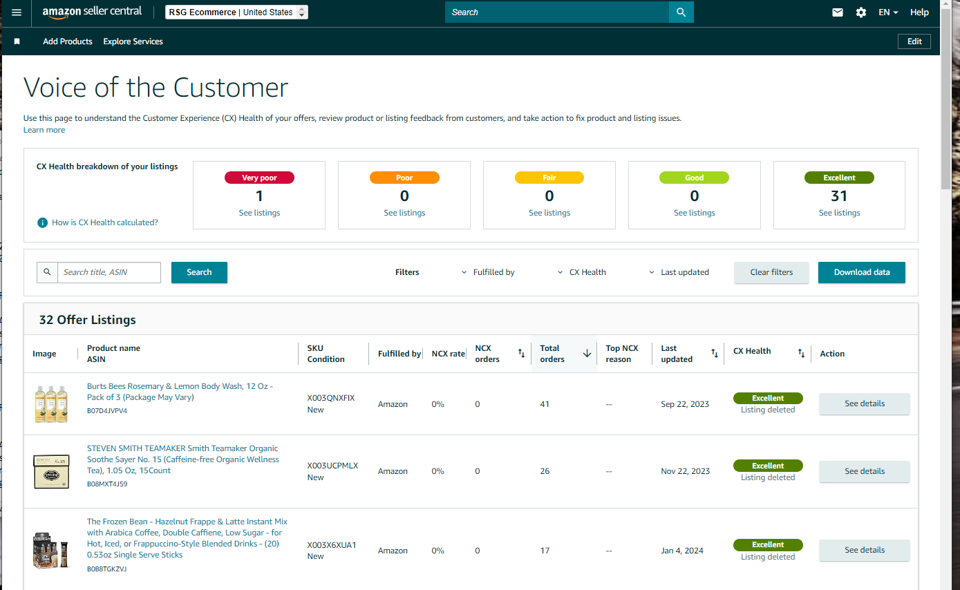Click the bookmark icon in favorites bar
The width and height of the screenshot is (960, 590).
click(x=17, y=41)
